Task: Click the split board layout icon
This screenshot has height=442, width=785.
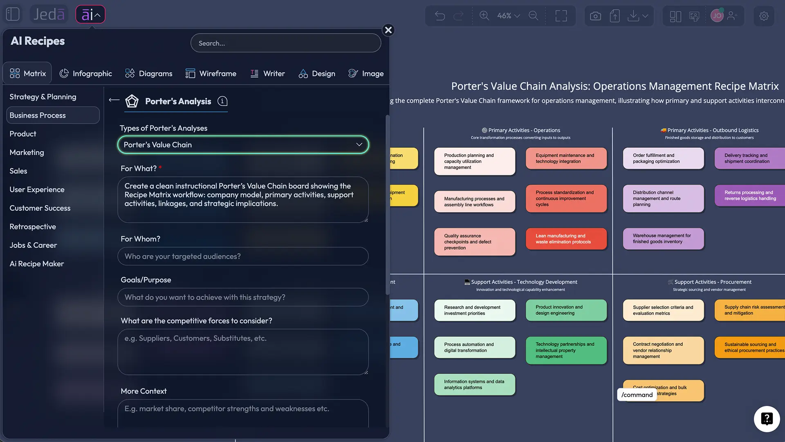Action: (x=675, y=16)
